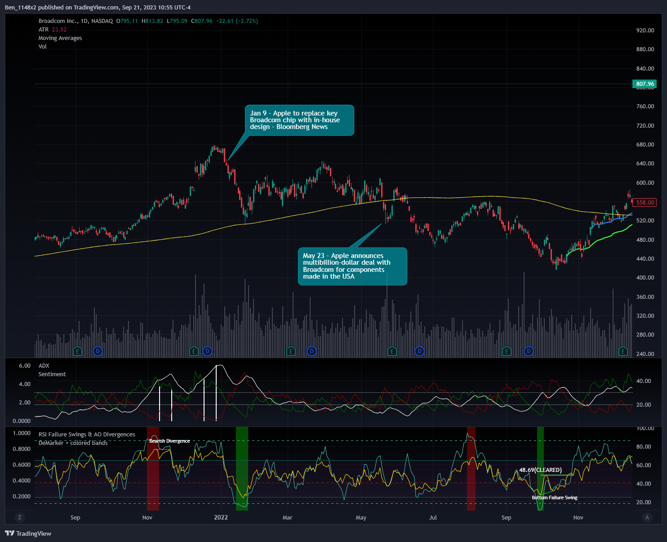Click the 48.69(CLEARED) label

[540, 470]
